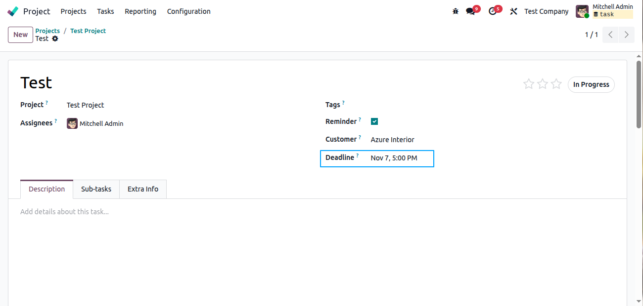Set priority to third star

[x=556, y=84]
